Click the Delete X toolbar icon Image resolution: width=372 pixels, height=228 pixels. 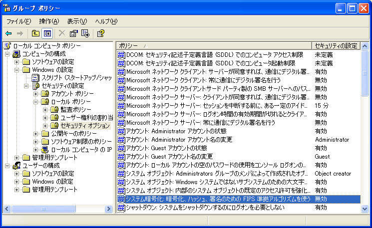pos(62,33)
